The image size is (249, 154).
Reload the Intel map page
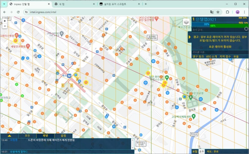click(x=18, y=12)
